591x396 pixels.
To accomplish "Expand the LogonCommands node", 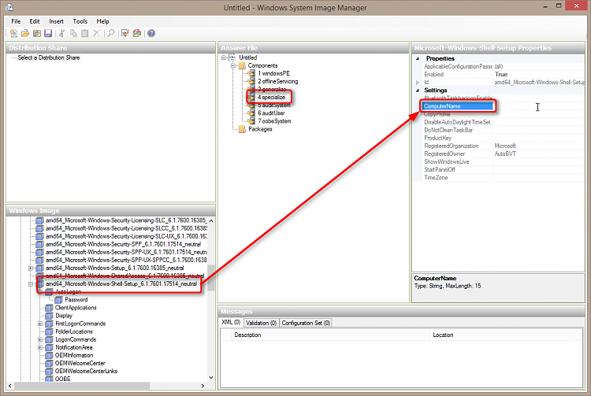I will [x=40, y=339].
